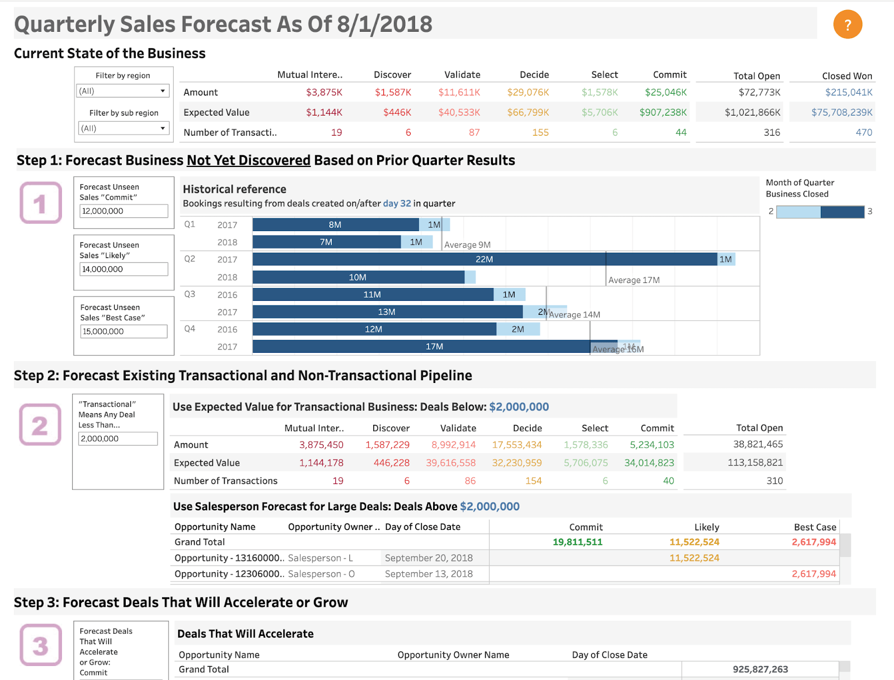Click Salesperson - O owner cell
Image resolution: width=894 pixels, height=680 pixels.
(321, 573)
